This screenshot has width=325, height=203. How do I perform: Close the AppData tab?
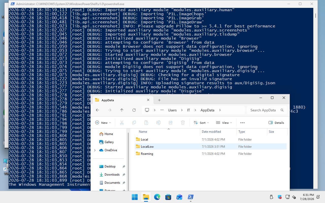tap(148, 100)
